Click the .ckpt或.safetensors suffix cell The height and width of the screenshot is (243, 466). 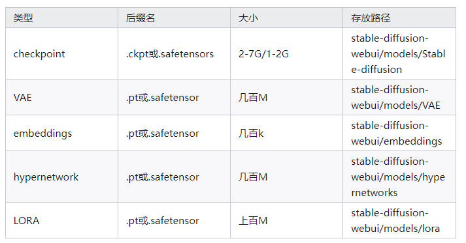coord(174,53)
